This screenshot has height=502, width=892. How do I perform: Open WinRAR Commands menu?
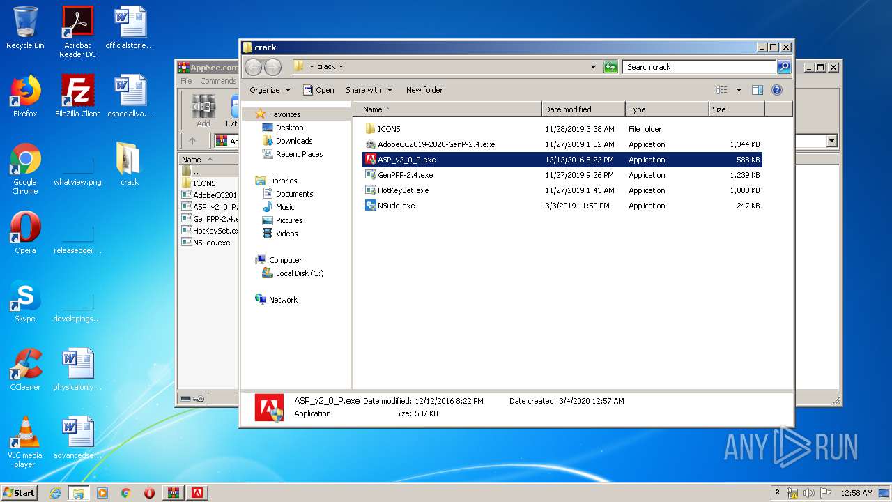tap(218, 81)
